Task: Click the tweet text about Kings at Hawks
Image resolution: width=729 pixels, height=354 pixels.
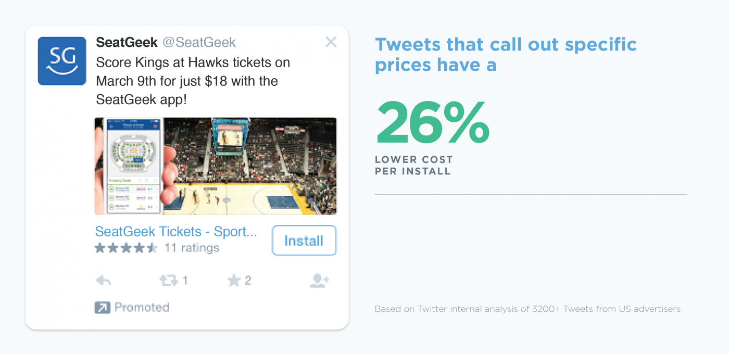Action: [x=193, y=81]
